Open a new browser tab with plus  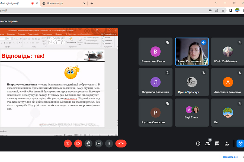coord(92,3)
